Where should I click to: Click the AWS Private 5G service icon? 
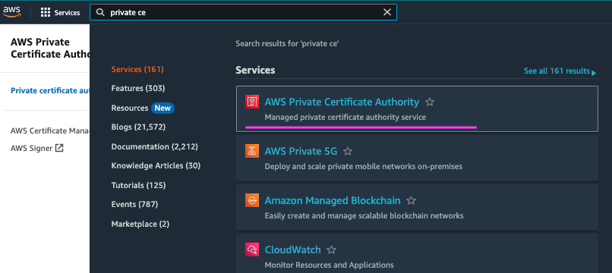coord(252,151)
